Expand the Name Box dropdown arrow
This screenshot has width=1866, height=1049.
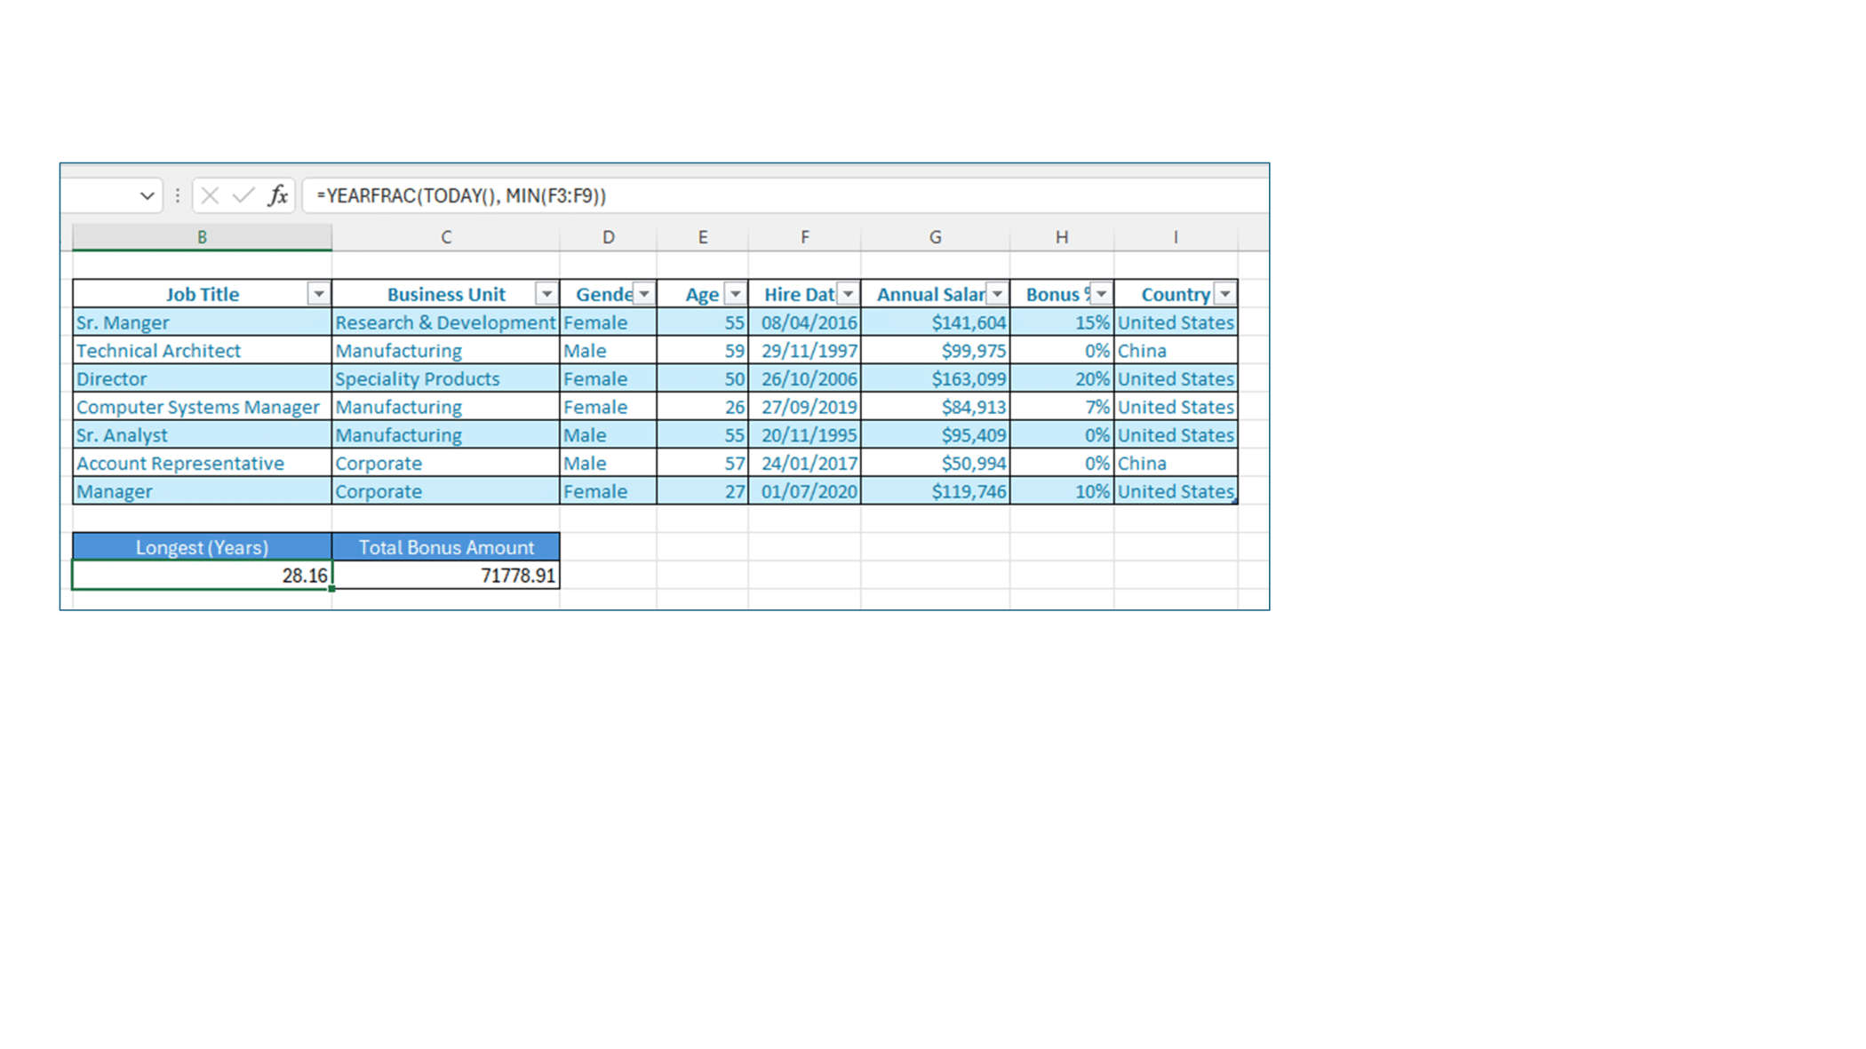click(147, 195)
